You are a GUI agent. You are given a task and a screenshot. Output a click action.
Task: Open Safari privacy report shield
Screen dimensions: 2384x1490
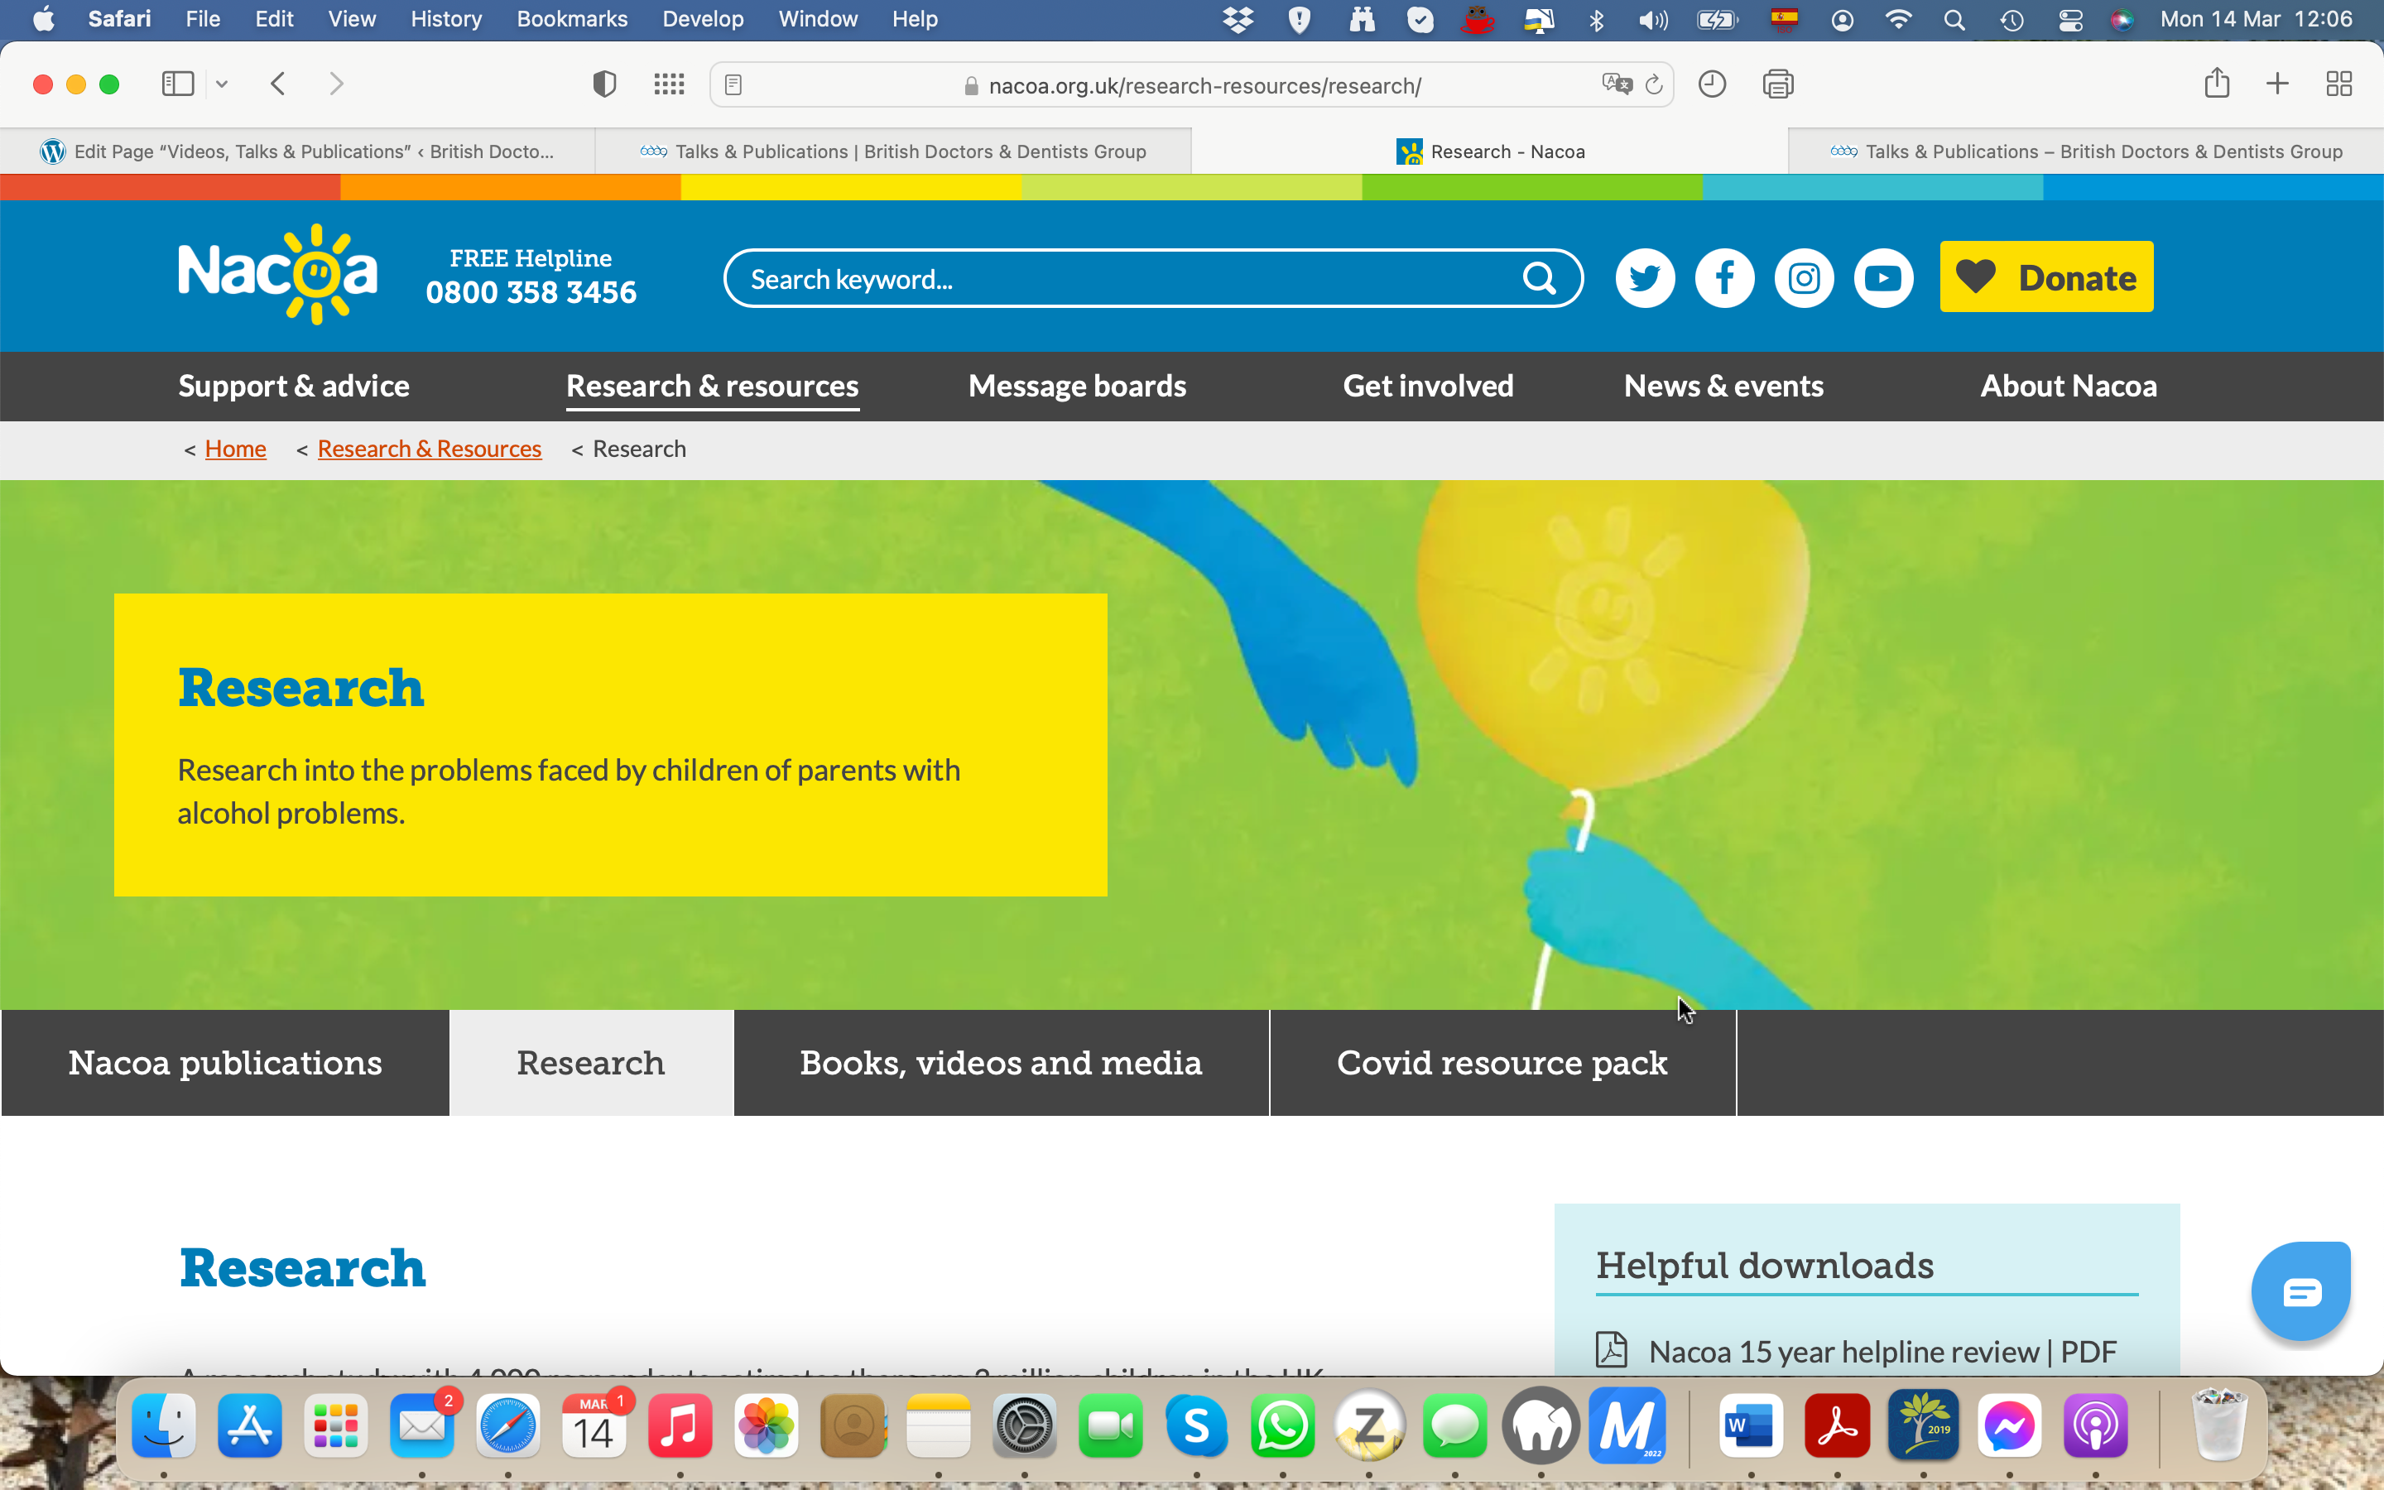coord(604,84)
